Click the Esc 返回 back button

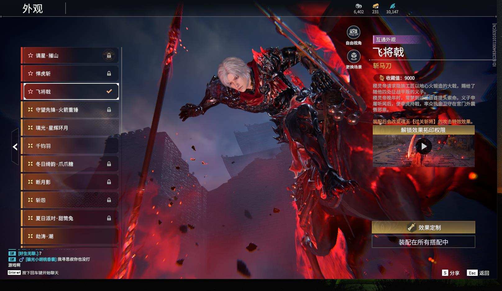click(478, 273)
